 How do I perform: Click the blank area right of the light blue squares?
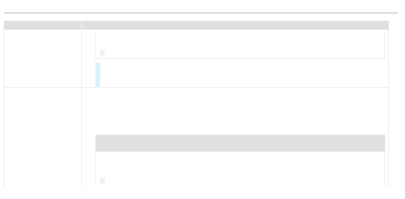pyautogui.click(x=243, y=75)
